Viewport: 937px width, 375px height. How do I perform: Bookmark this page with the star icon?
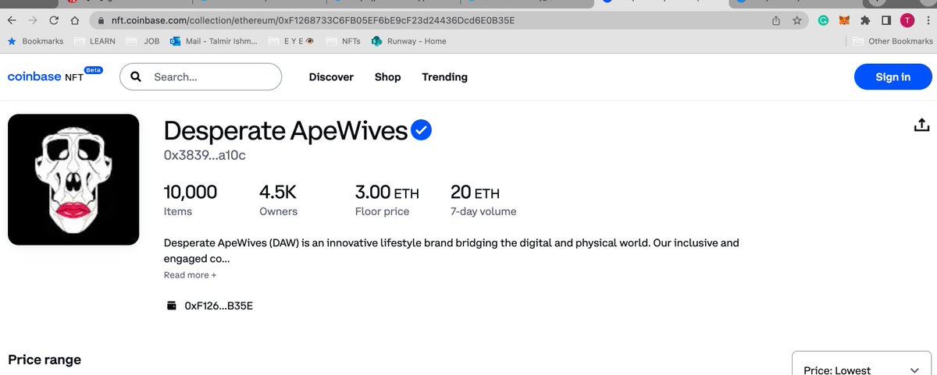pos(796,20)
